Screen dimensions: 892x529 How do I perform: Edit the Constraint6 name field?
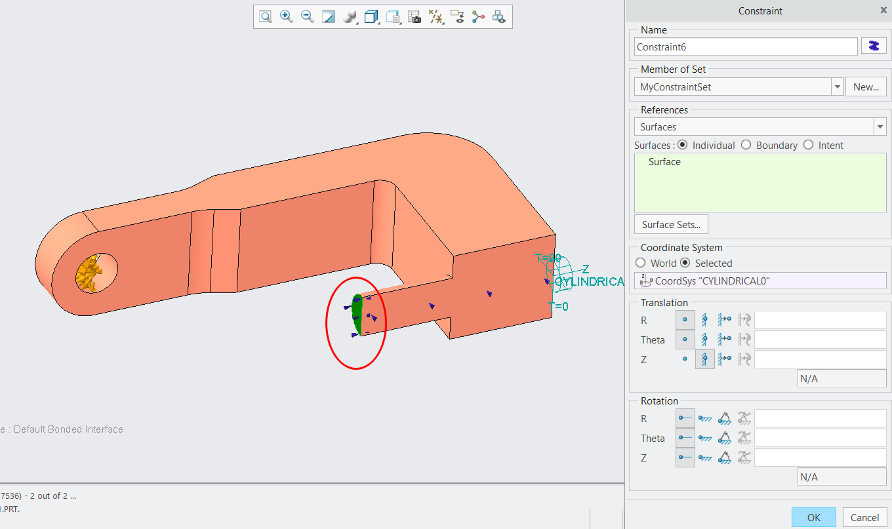coord(746,46)
